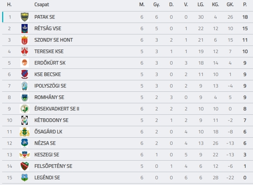Screen dimensions: 253x185
Task: Sort by the P. points column header
Action: (245, 5)
